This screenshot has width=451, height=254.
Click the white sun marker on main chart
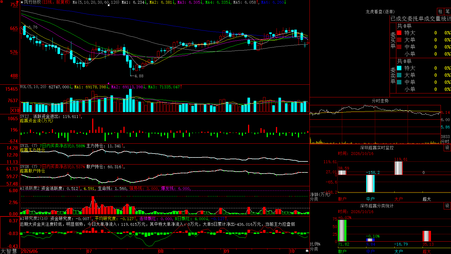tap(109, 5)
